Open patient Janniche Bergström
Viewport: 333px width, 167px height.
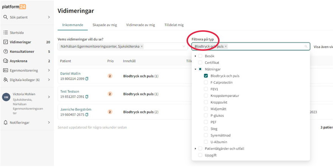click(76, 109)
